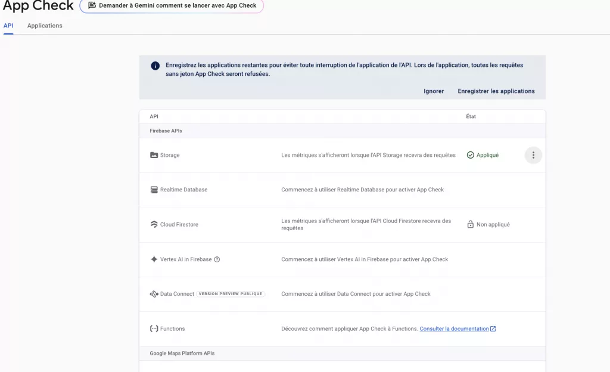Click the Gemini icon in the App Check button

(92, 5)
